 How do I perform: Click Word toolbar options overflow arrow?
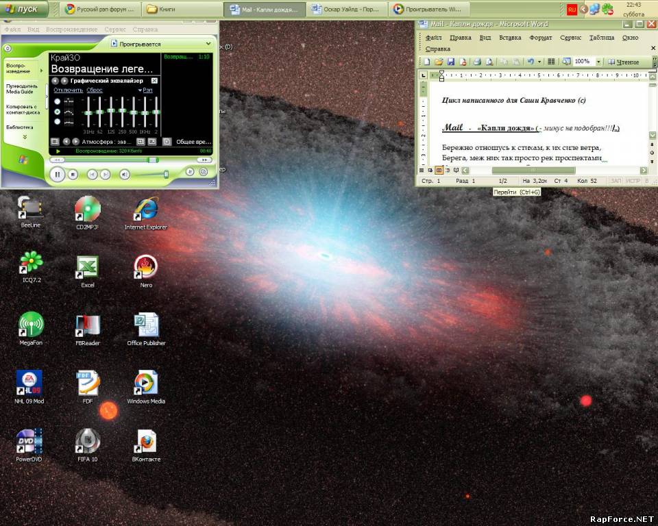(655, 62)
